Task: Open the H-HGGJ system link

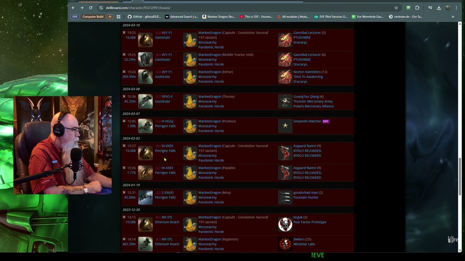Action: tap(167, 121)
